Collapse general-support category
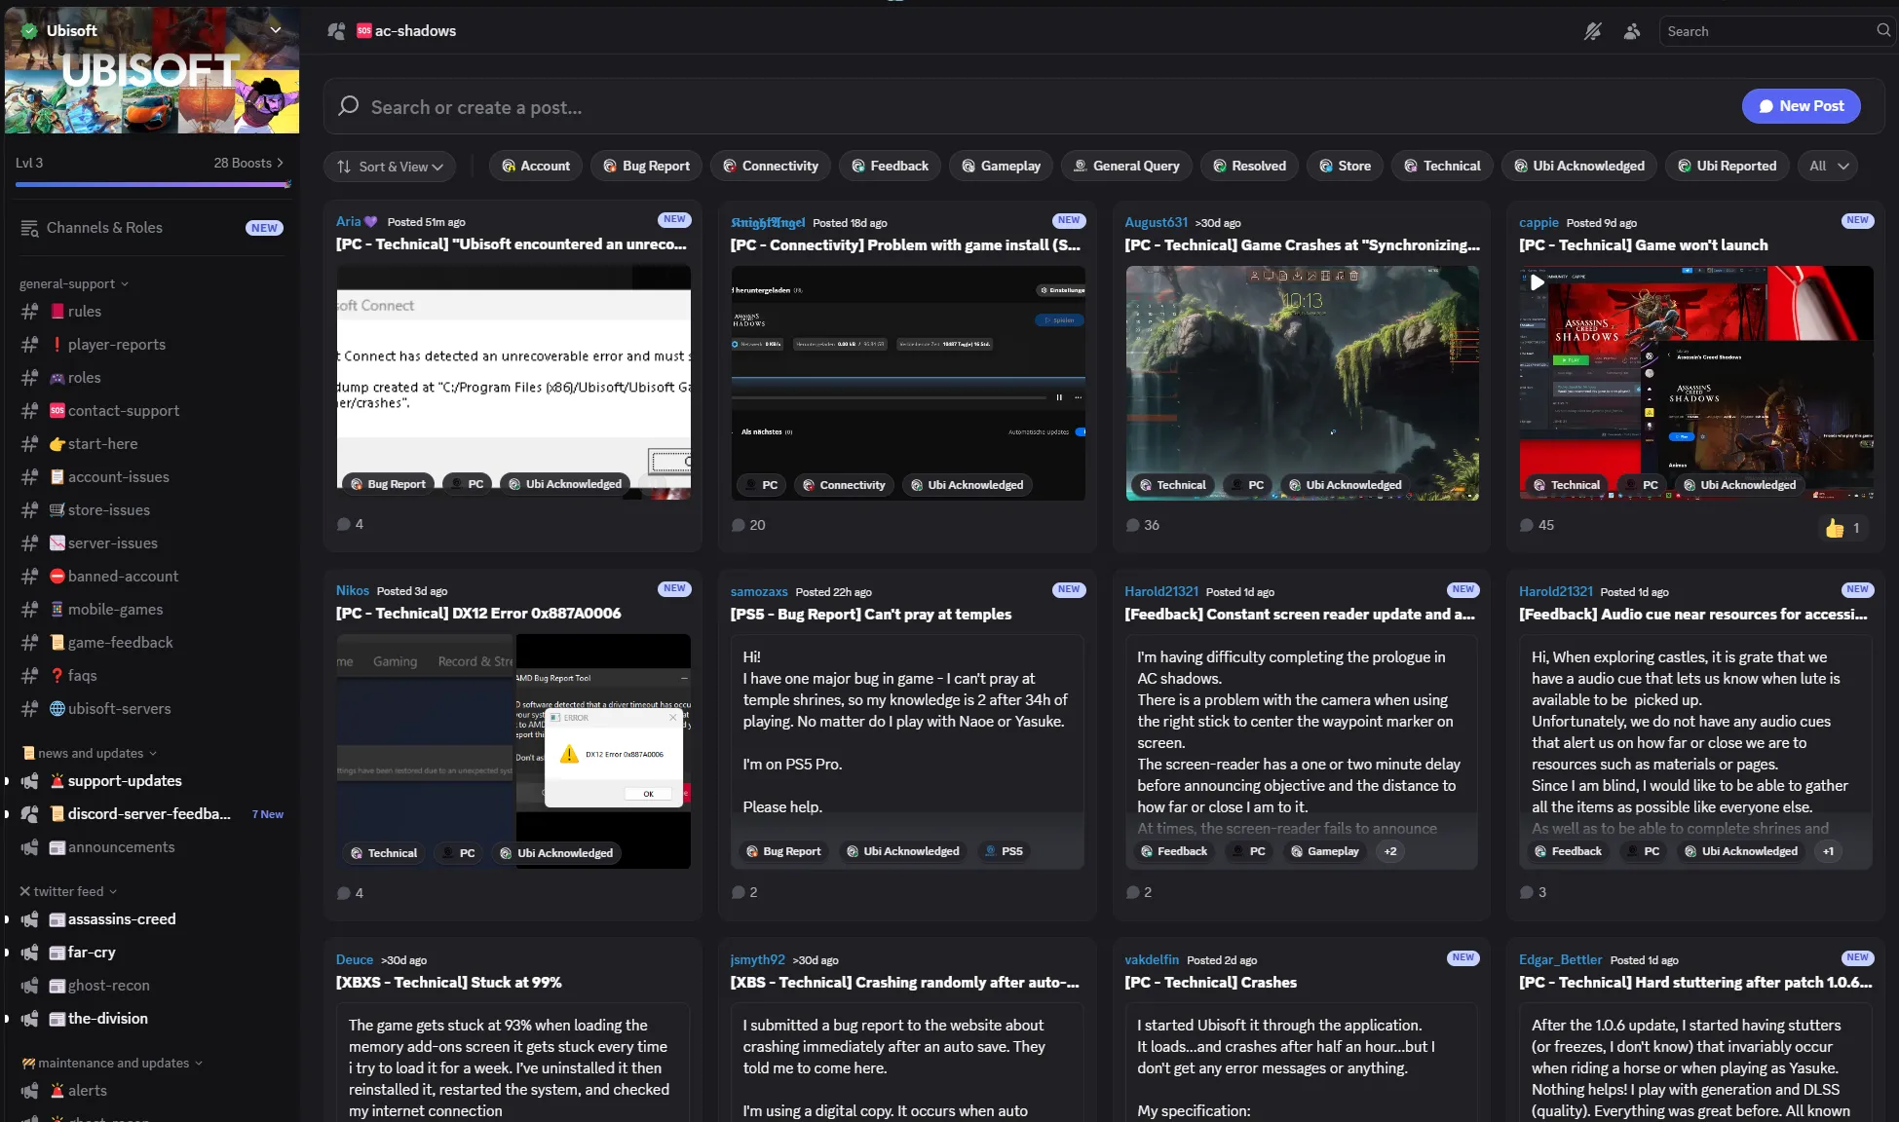Viewport: 1899px width, 1122px height. (x=74, y=284)
